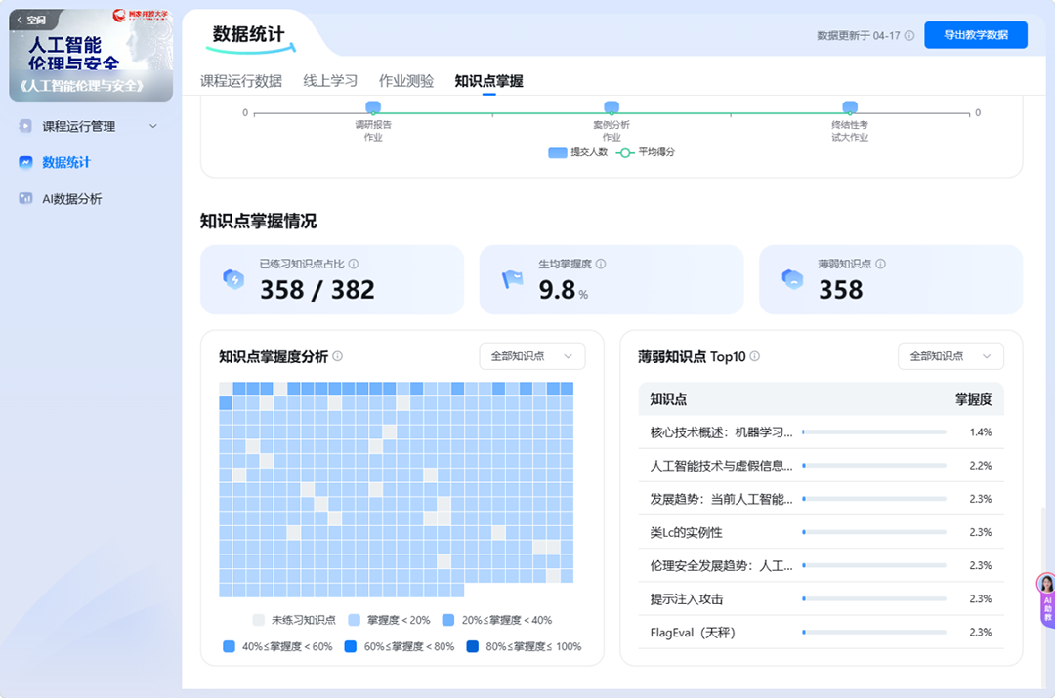Click the 终结性考试大作业 bar marker in chart

(850, 107)
